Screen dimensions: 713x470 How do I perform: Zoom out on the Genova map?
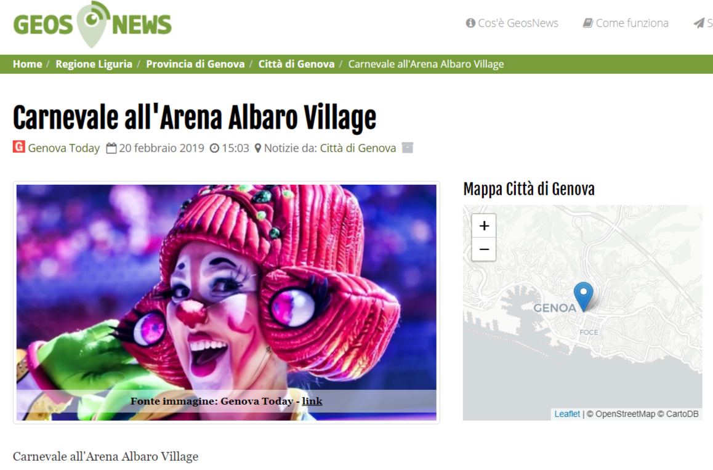pyautogui.click(x=484, y=249)
